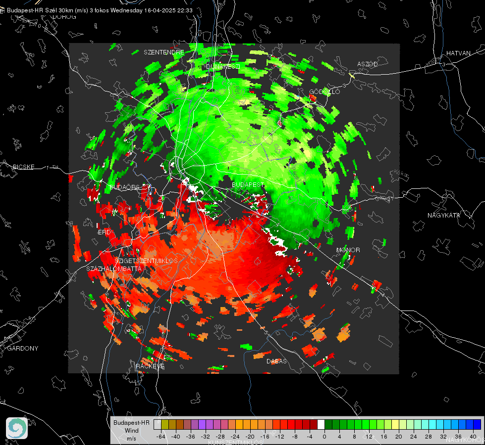Click the swirl logo icon at bottom-left
Viewport: 485px width, 445px height.
[x=17, y=428]
